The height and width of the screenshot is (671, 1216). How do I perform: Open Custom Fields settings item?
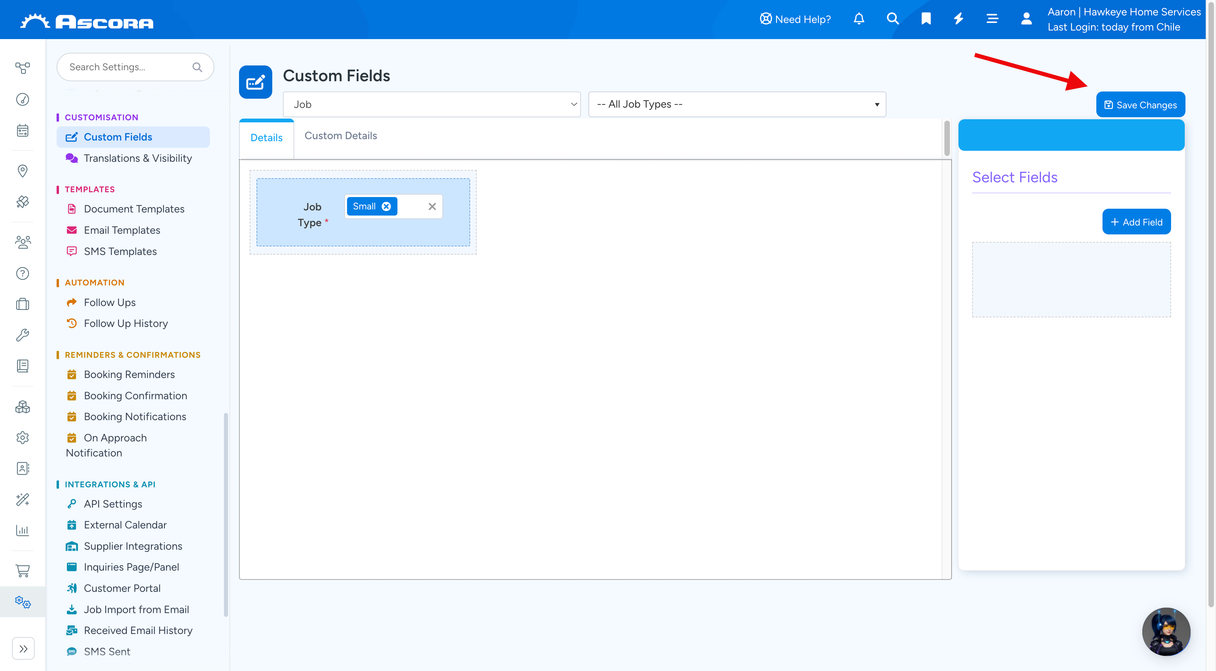pos(133,137)
